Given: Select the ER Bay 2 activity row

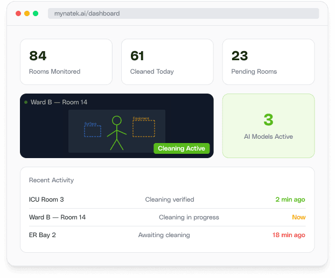Looking at the screenshot, I should point(167,235).
